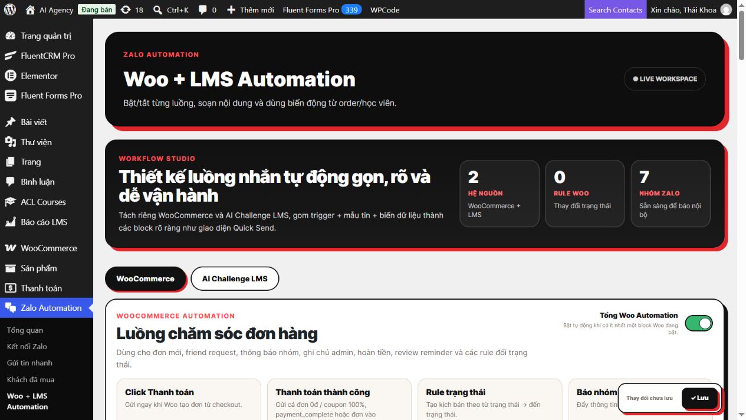
Task: Click the Sản phẩm products icon
Action: 10,268
